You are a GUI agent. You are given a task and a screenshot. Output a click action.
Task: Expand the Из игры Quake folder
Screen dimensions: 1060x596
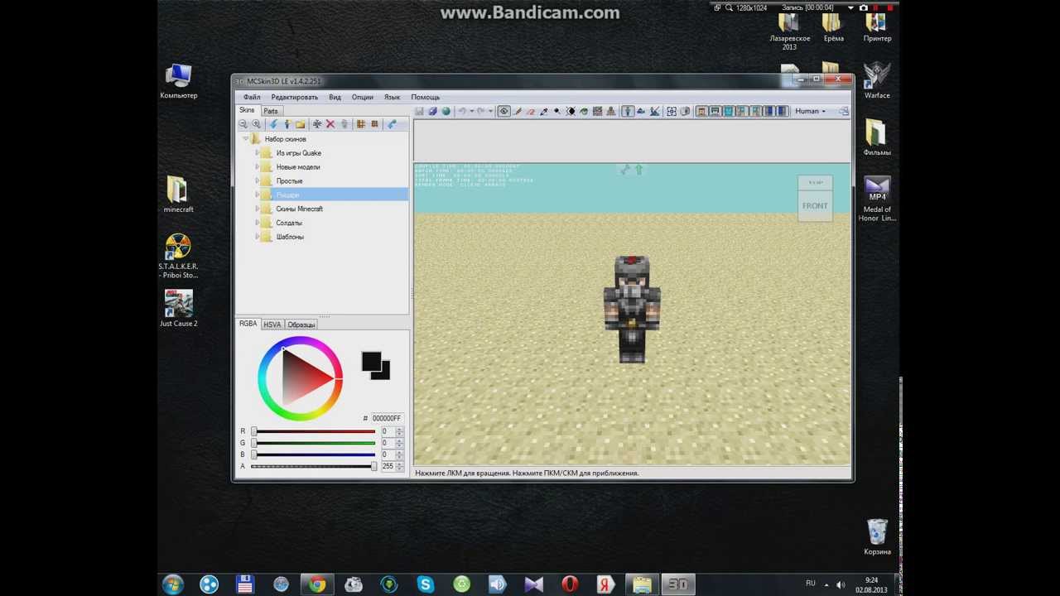coord(258,153)
